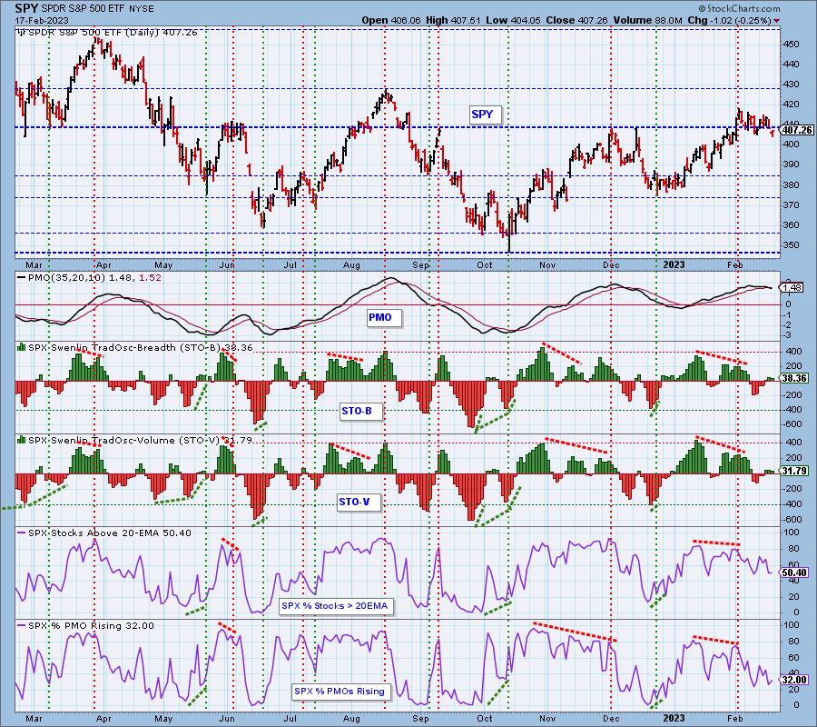
Task: Click the 'Volume 88.0M' value in the header
Action: tap(645, 20)
